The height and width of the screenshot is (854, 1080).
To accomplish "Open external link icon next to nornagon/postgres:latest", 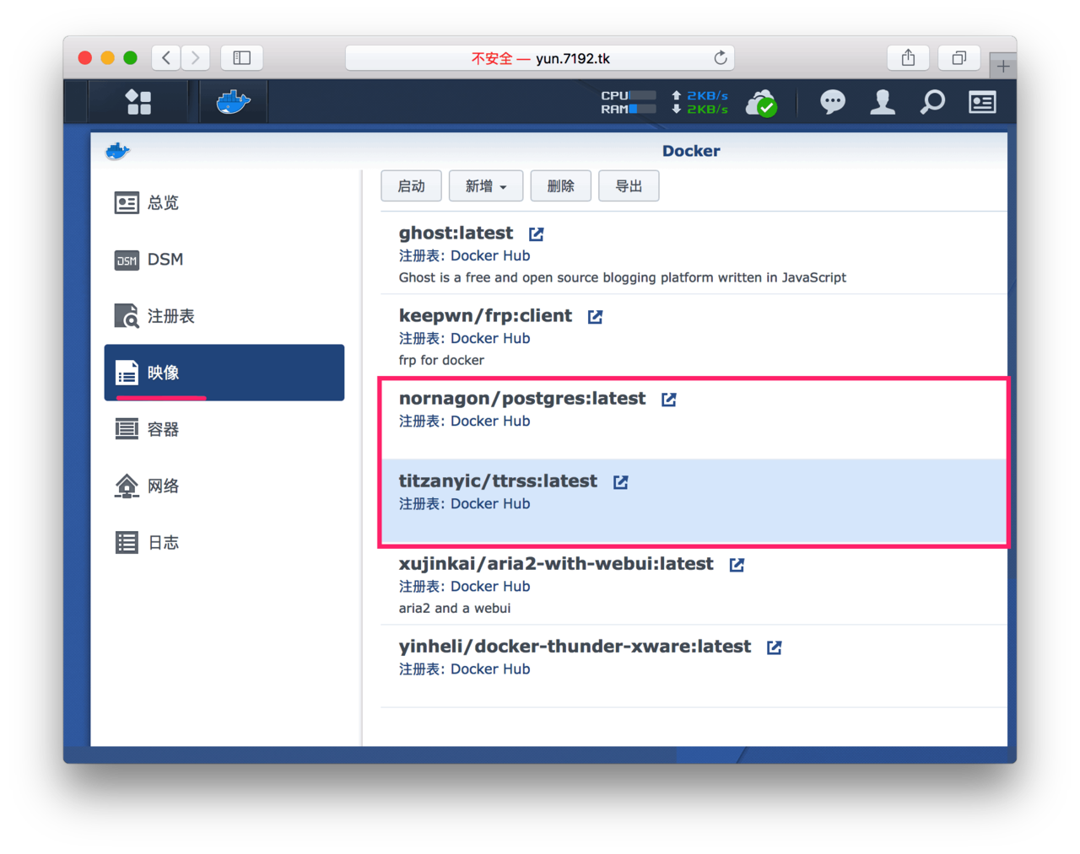I will 668,400.
